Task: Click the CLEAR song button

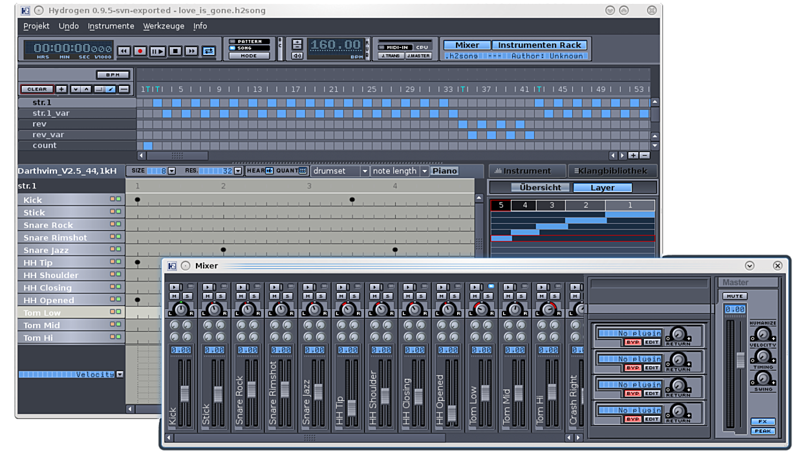Action: (x=37, y=89)
